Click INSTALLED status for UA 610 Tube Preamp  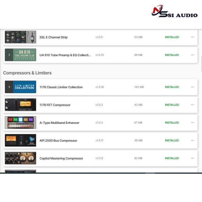tap(172, 55)
